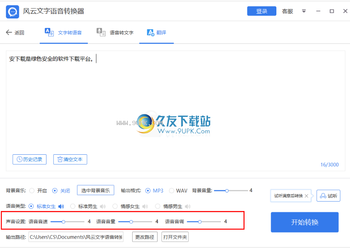Select WAV output format
This screenshot has width=350, height=248.
(171, 191)
